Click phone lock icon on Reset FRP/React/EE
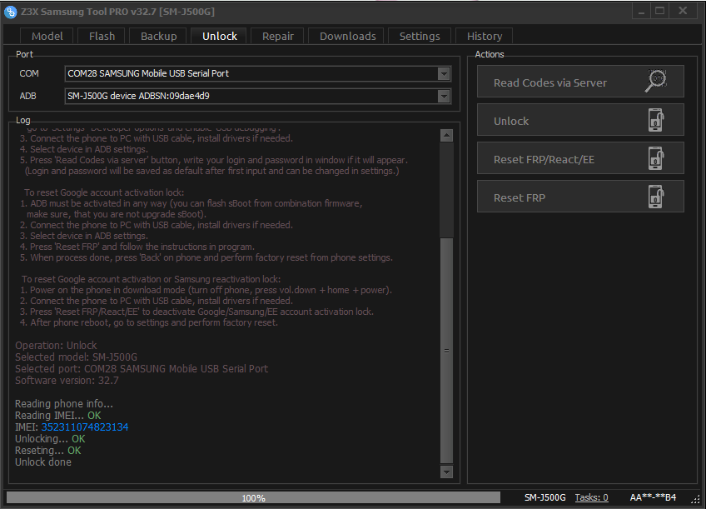Viewport: 706px width, 509px height. [656, 158]
